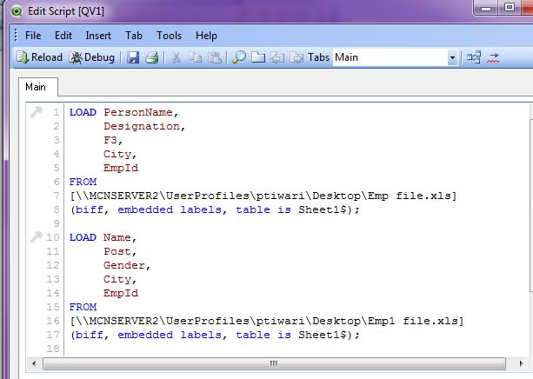Viewport: 533px width, 379px height.
Task: Click the right scroll arrow
Action: tap(522, 363)
